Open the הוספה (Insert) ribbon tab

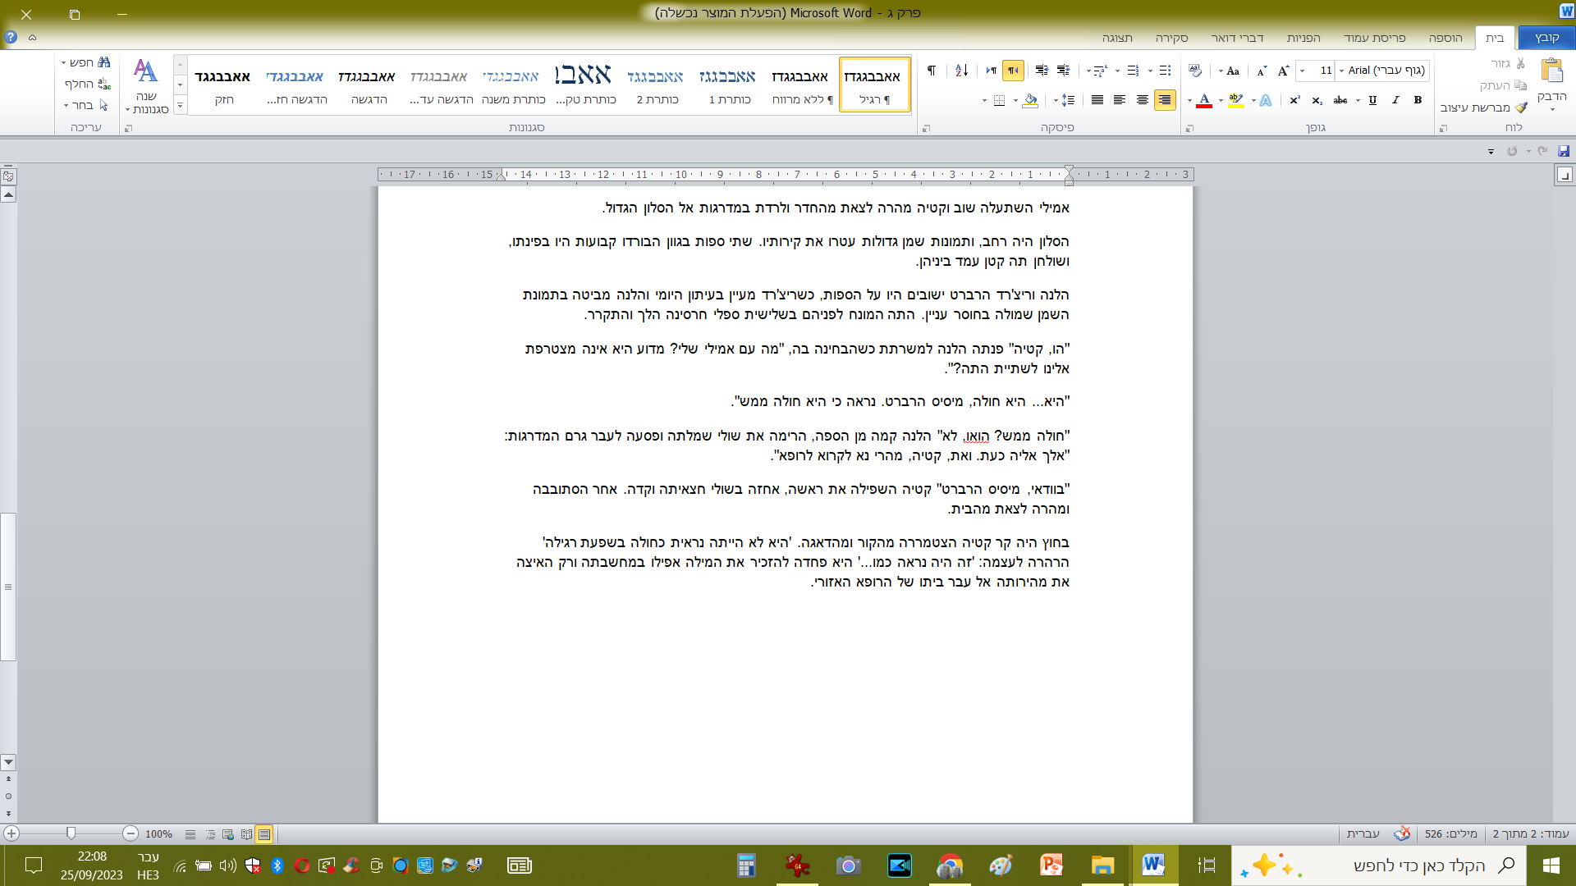(x=1445, y=38)
